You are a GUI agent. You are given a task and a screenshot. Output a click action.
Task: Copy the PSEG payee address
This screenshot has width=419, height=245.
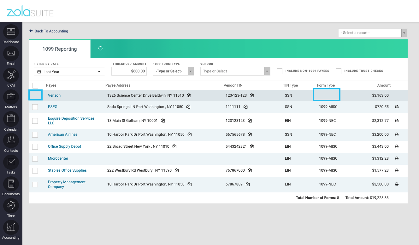tap(188, 107)
